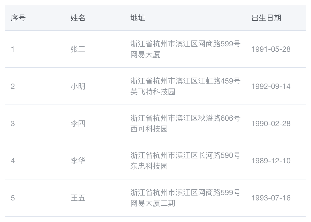Click the 地址 column header
This screenshot has width=311, height=222.
(x=138, y=18)
